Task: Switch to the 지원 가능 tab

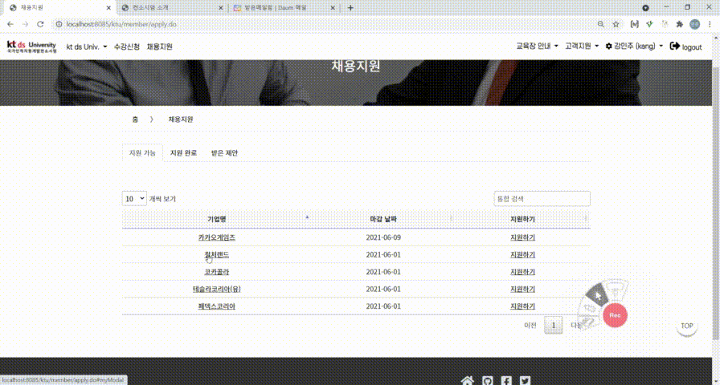Action: tap(142, 153)
